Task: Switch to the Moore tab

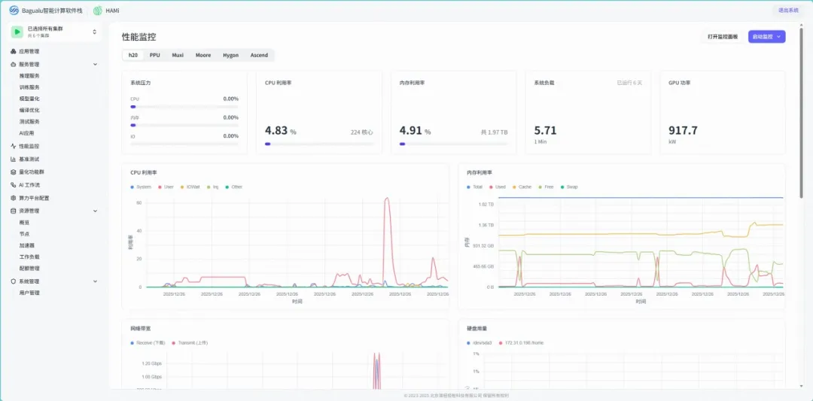Action: [203, 55]
